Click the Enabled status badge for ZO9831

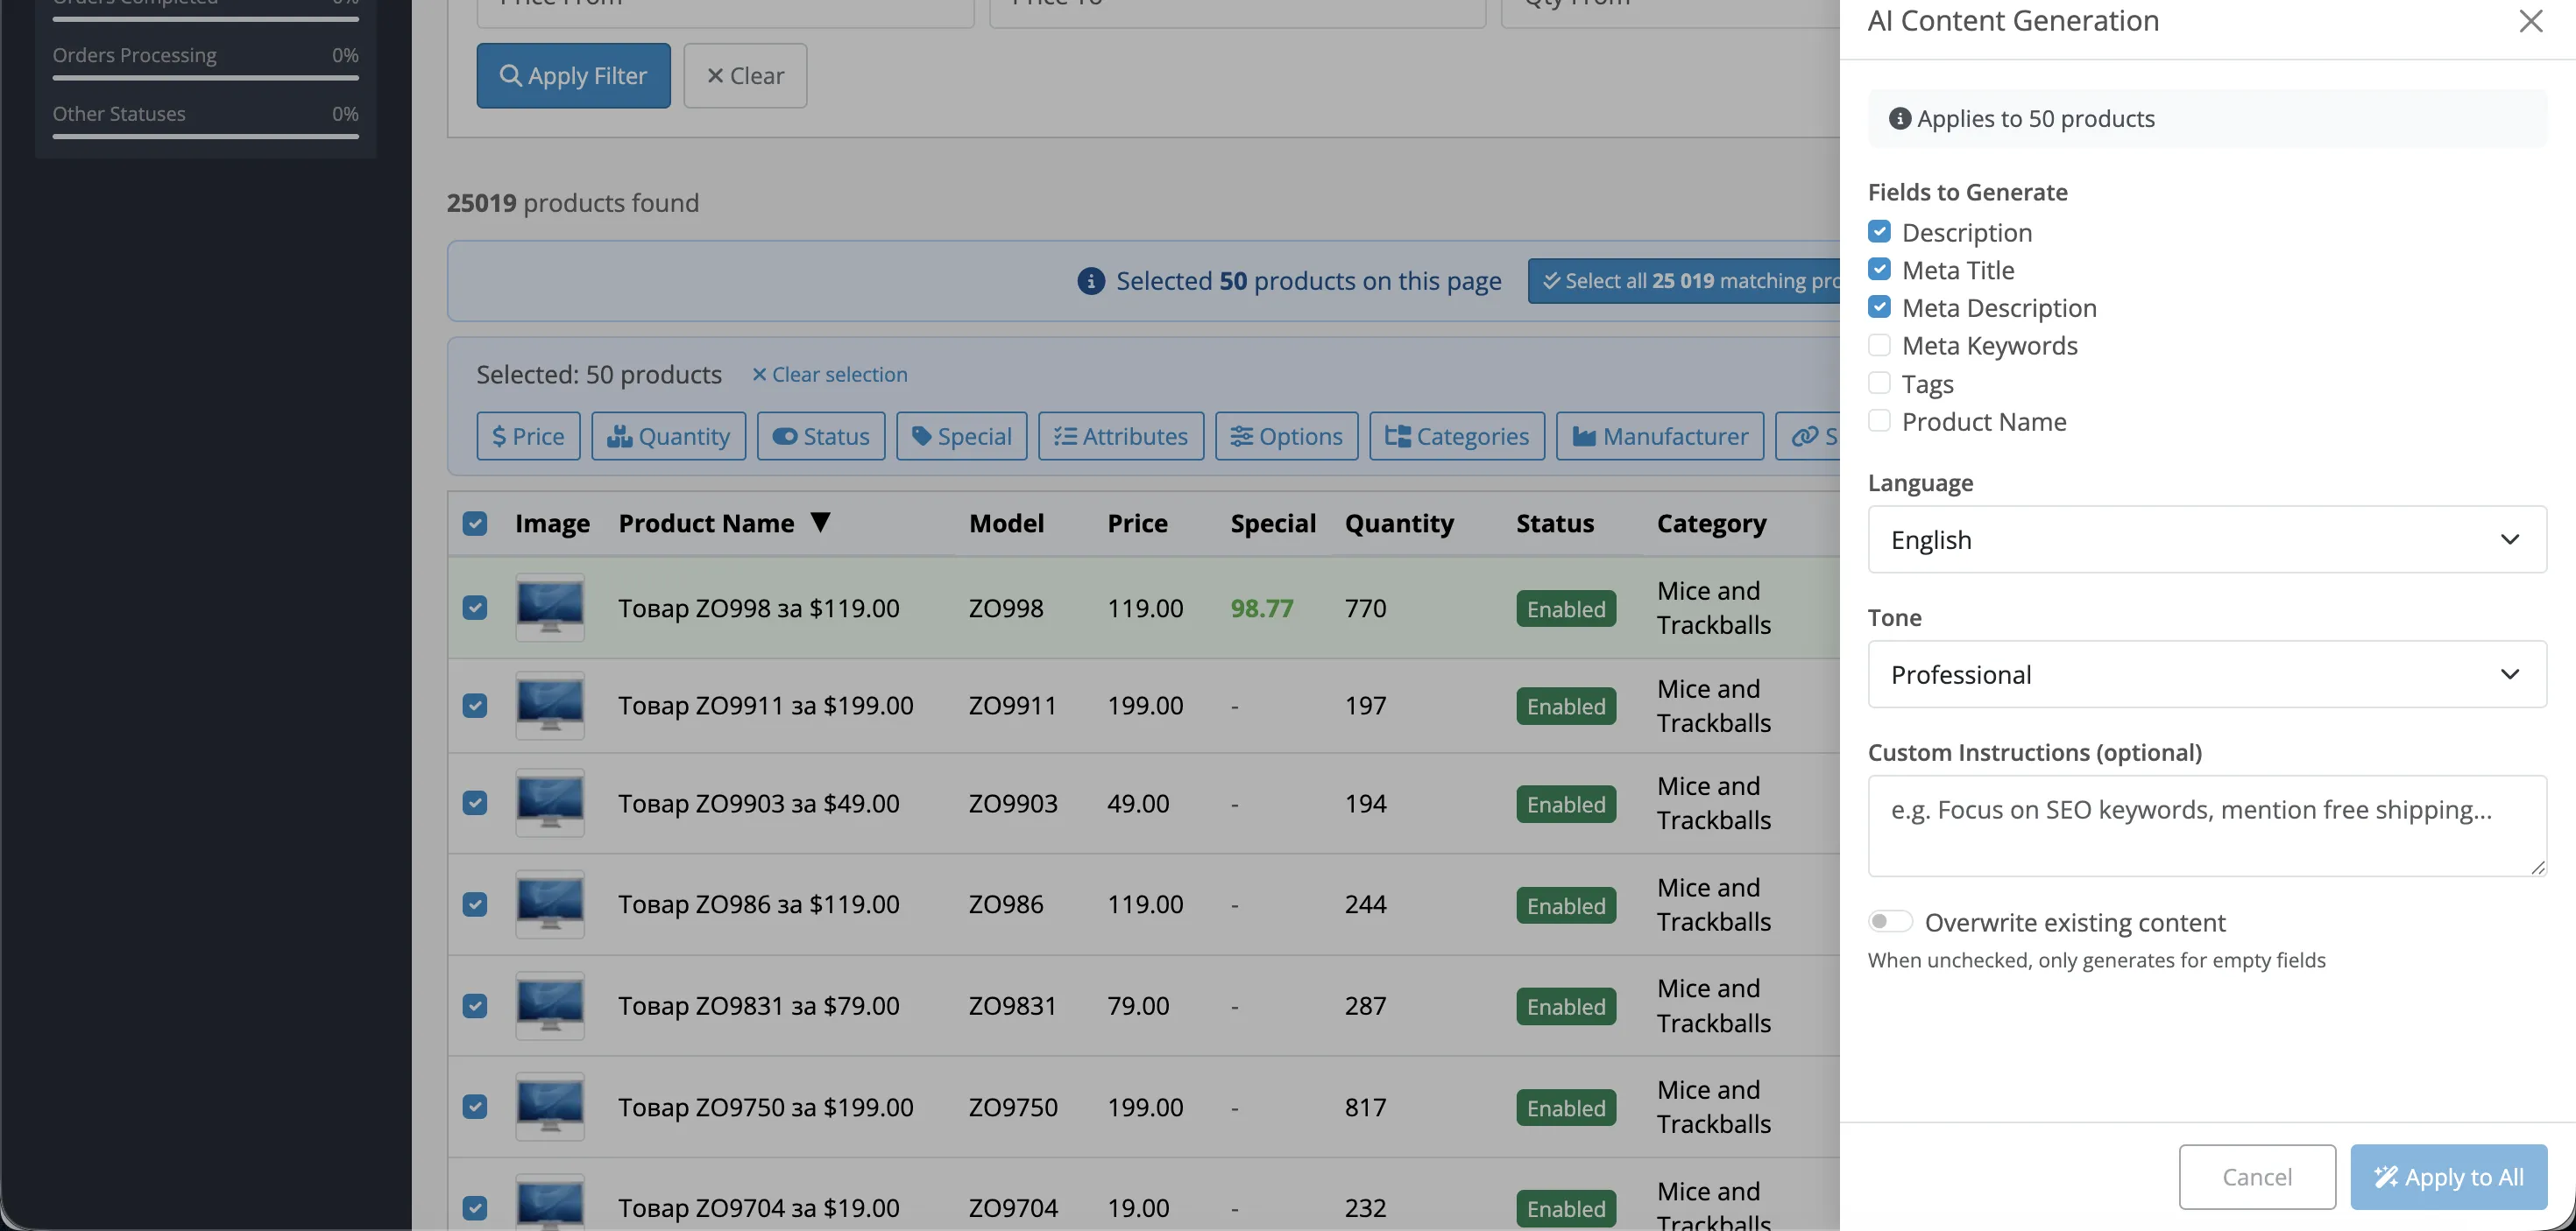tap(1566, 1006)
